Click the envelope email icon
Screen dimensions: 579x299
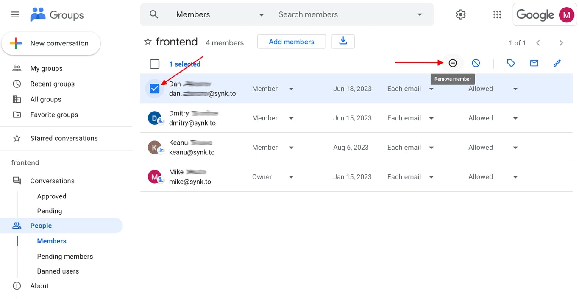pyautogui.click(x=534, y=63)
